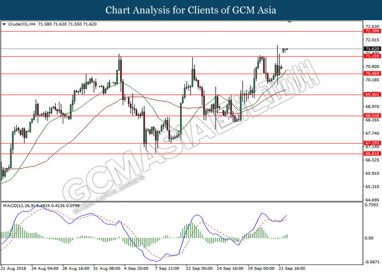Click the 12 Sep 00:00 time label

pos(199,269)
